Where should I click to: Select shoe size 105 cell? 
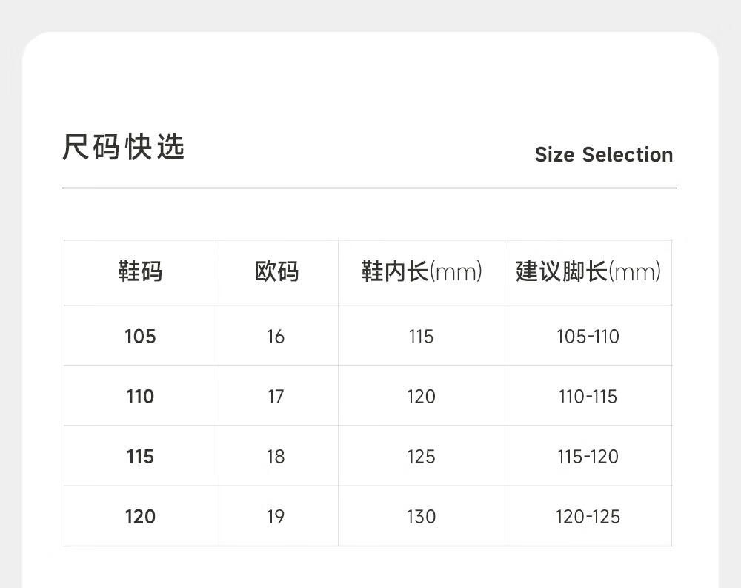(x=140, y=337)
